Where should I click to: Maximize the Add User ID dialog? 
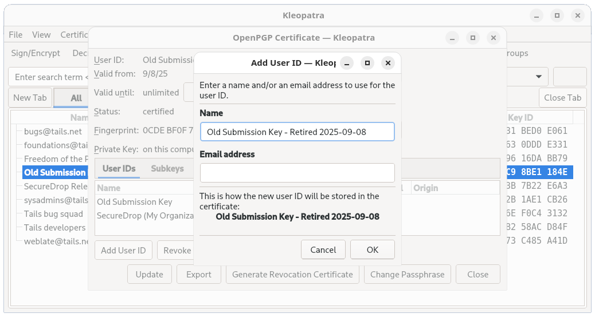(367, 63)
